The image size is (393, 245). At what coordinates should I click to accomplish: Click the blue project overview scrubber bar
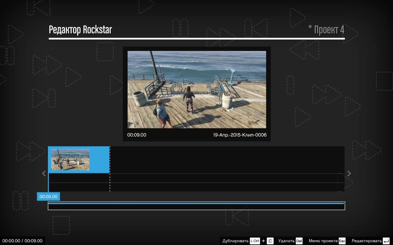(196, 203)
